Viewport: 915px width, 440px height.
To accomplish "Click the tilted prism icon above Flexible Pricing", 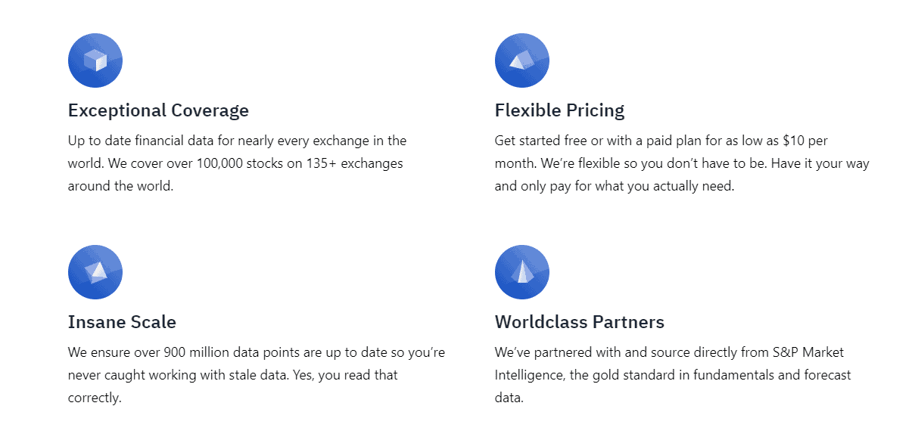I will pos(522,60).
